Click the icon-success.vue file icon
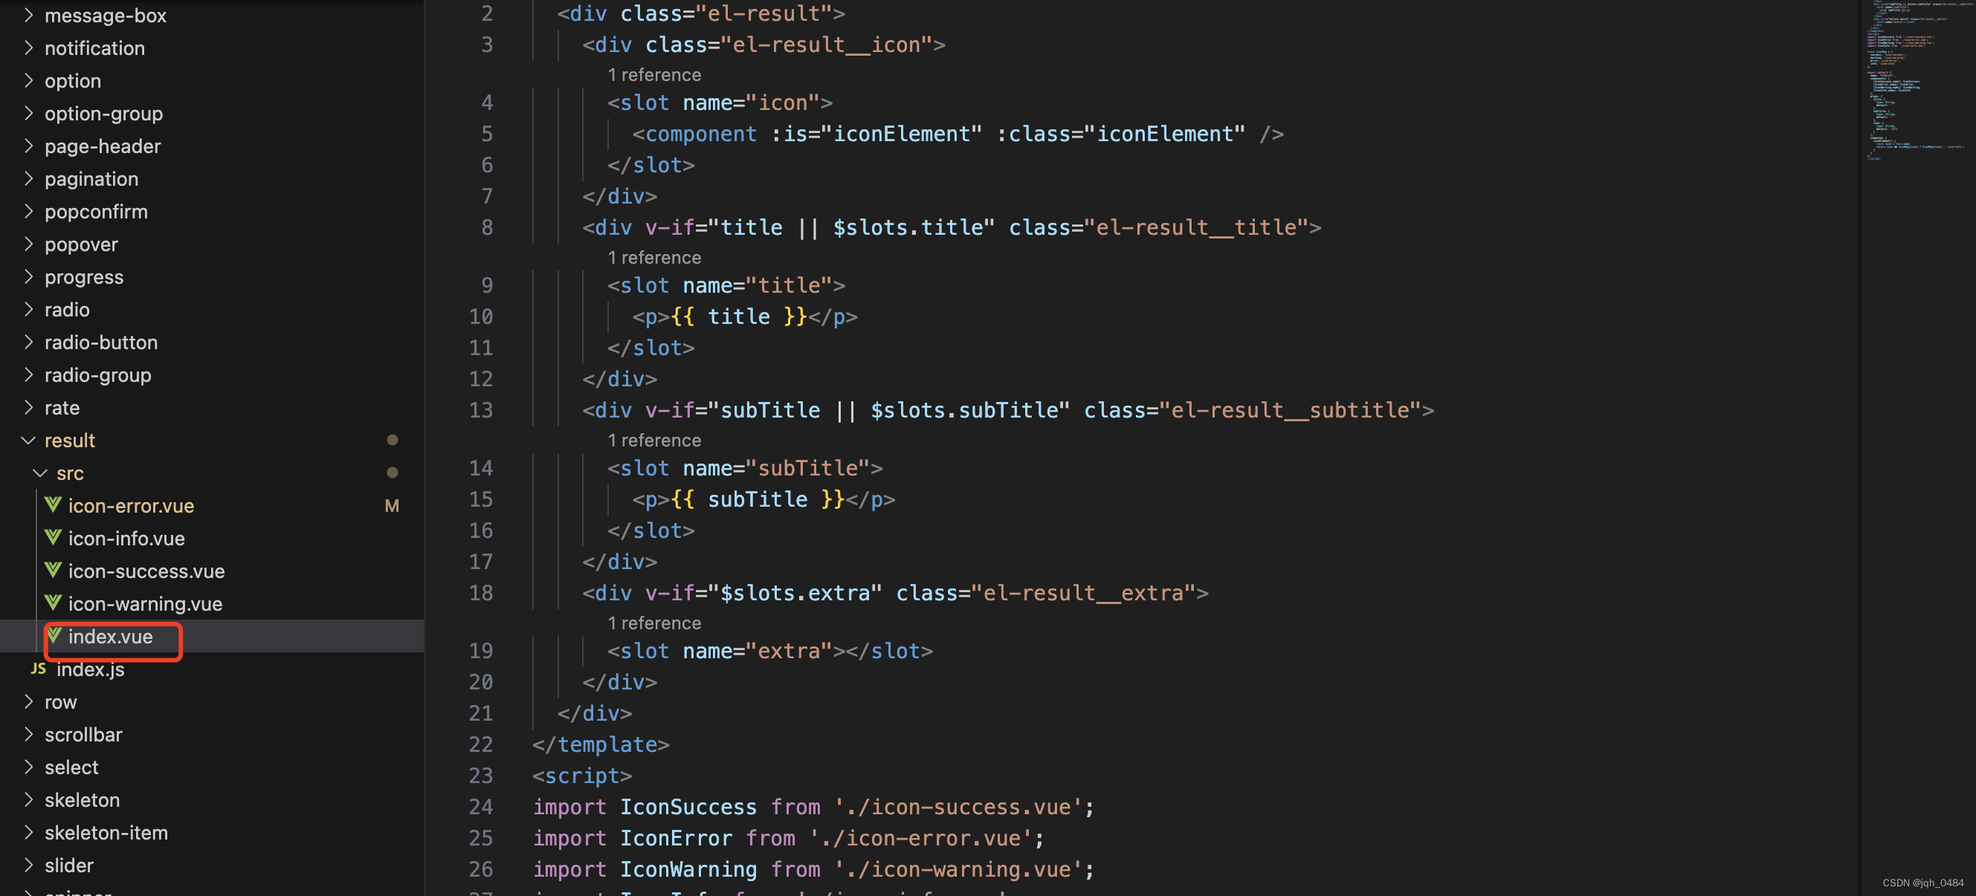 tap(52, 570)
